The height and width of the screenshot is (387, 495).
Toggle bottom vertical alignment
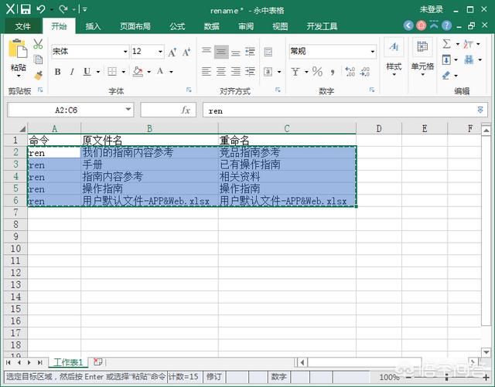235,52
